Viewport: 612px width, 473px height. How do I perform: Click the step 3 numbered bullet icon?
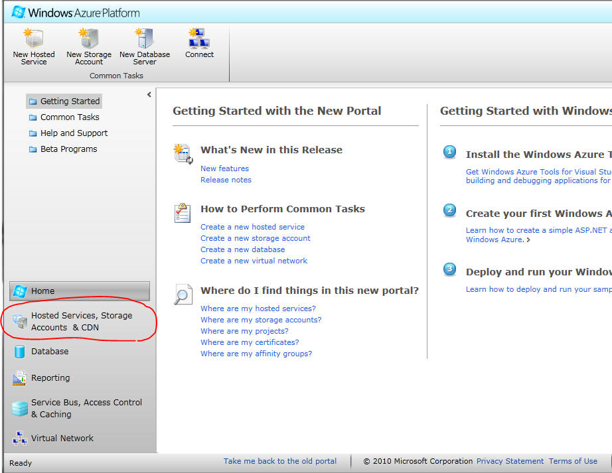tap(449, 269)
